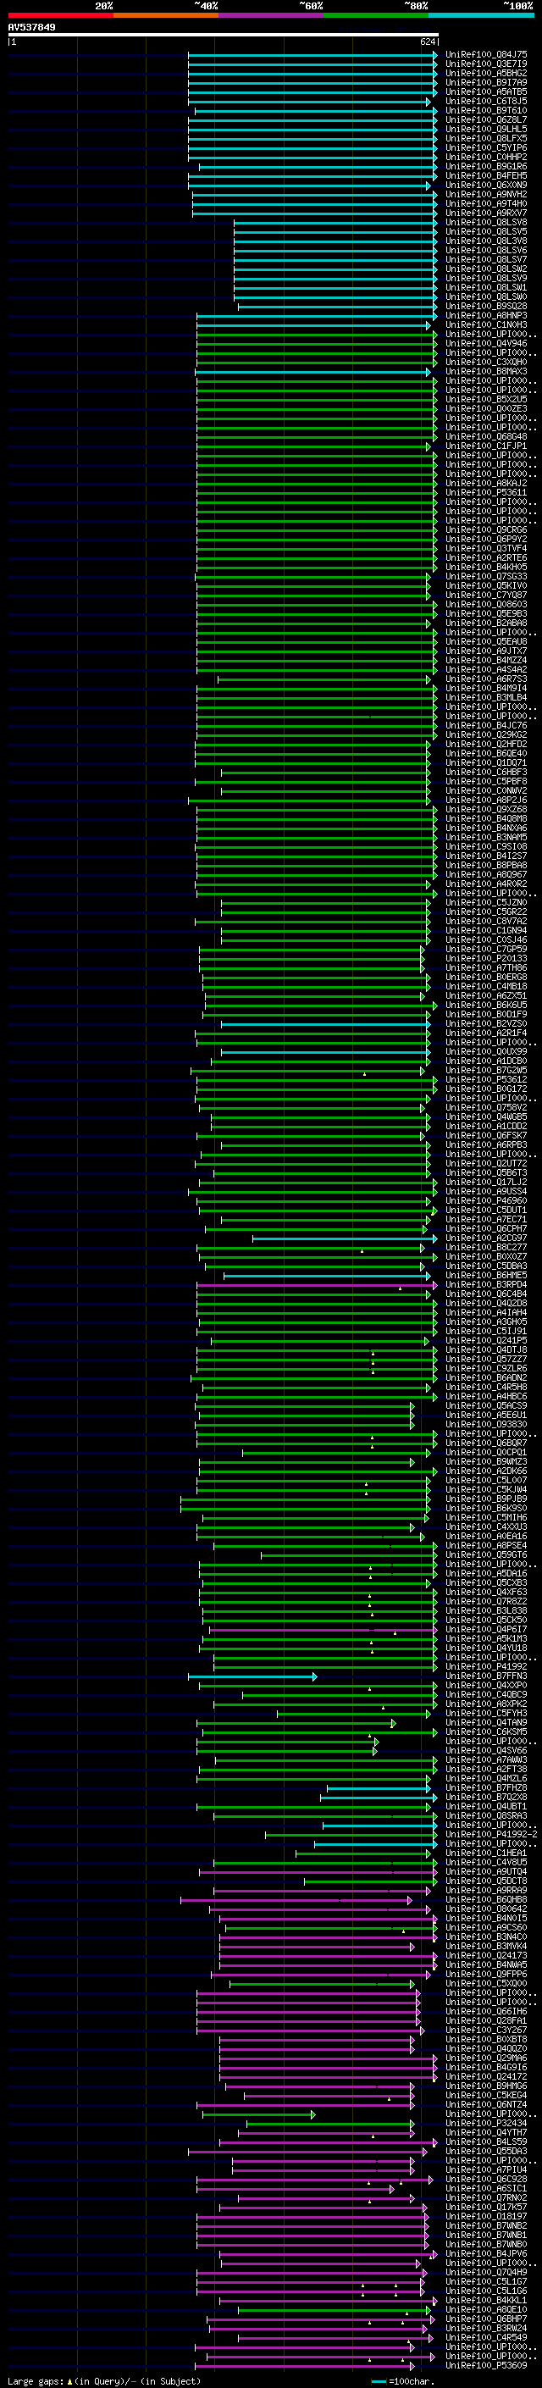Select label UniRef100_C5KEG4
The height and width of the screenshot is (2388, 542).
pos(486,2095)
